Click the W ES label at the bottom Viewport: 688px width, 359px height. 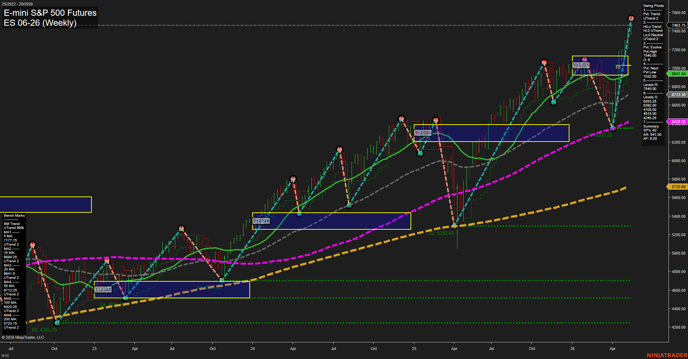tap(5, 356)
